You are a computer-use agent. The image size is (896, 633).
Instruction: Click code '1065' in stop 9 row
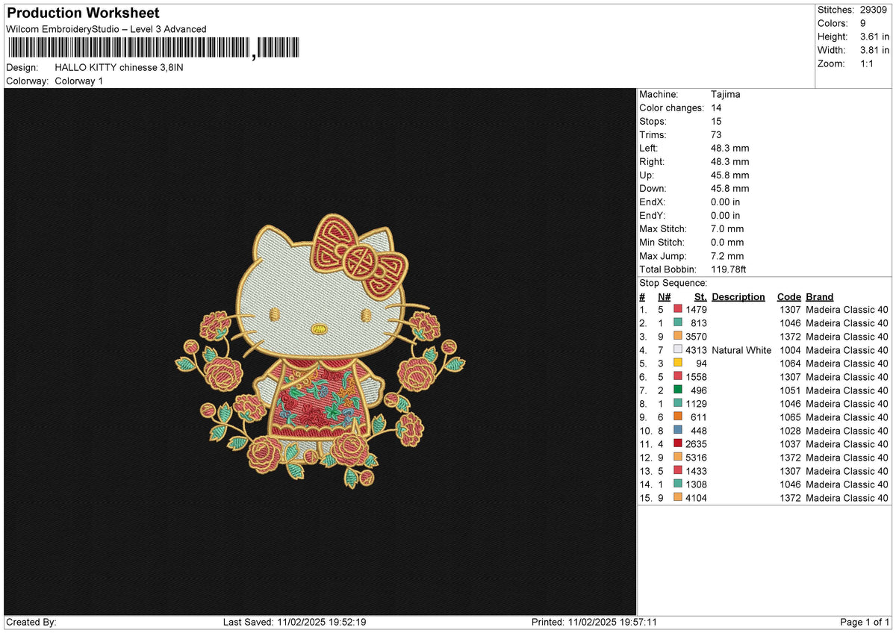[x=790, y=417]
